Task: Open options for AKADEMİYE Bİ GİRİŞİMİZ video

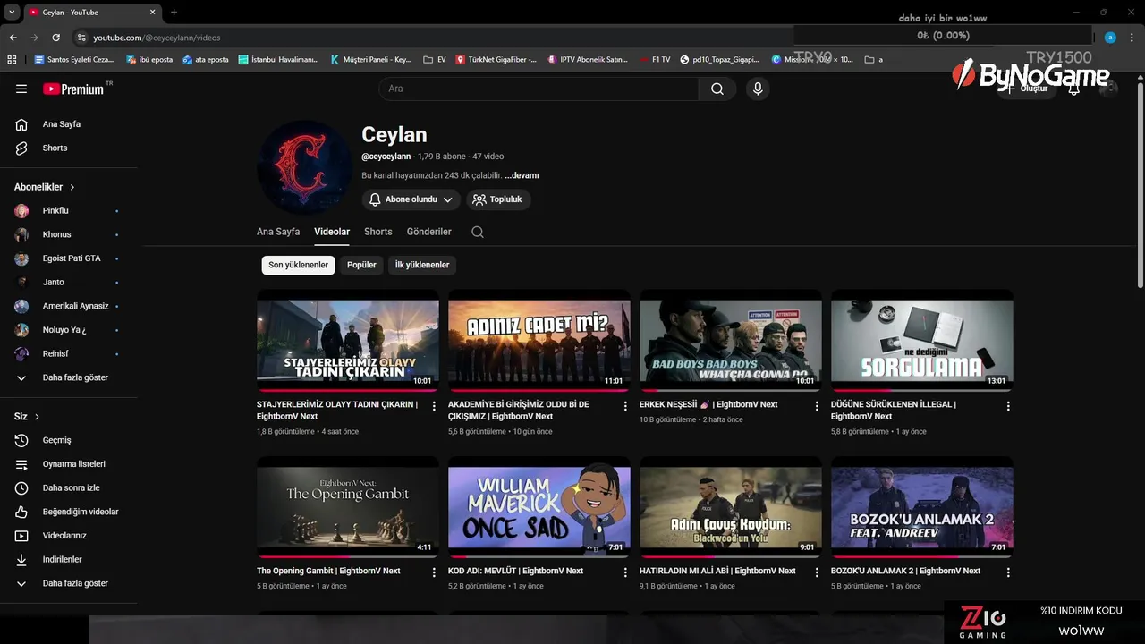Action: point(625,406)
